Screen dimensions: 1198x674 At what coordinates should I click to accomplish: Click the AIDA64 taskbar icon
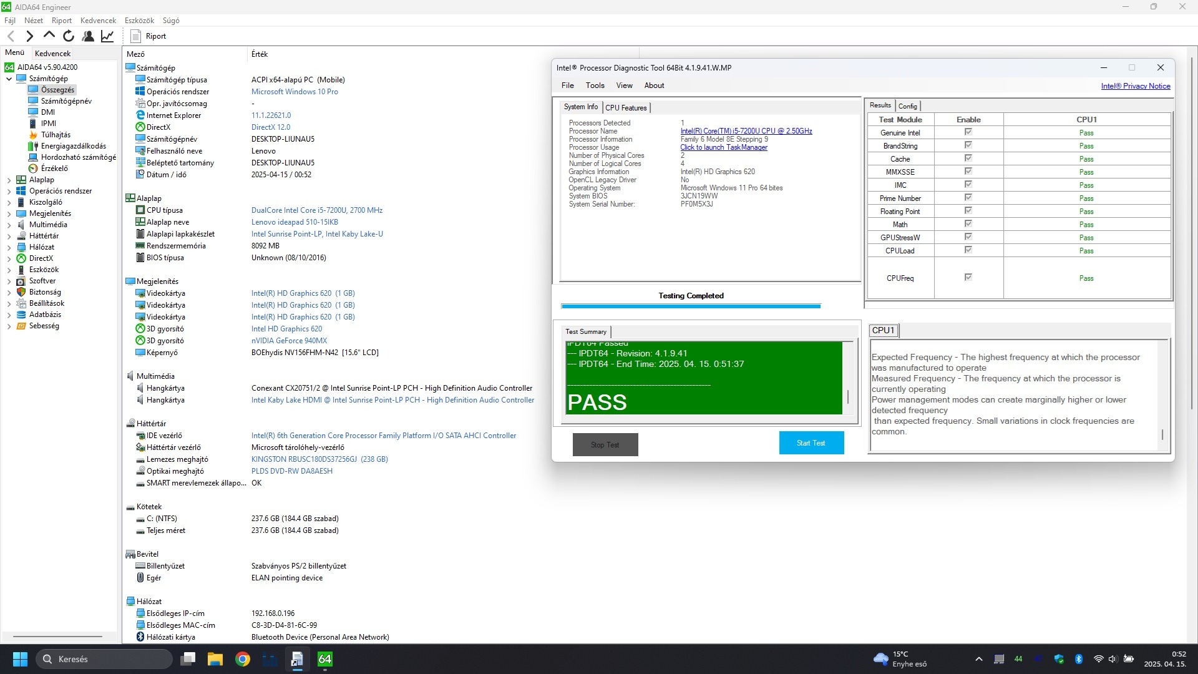pos(325,659)
